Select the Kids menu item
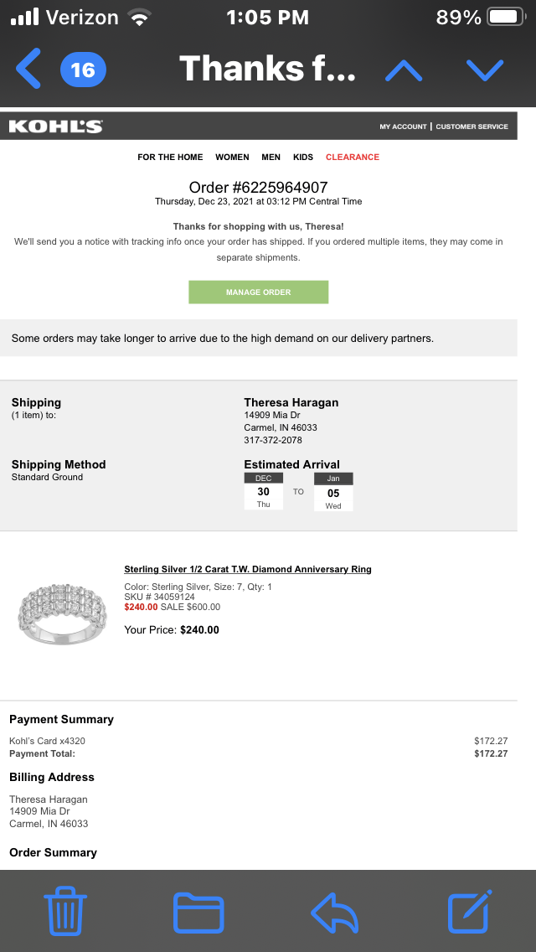The width and height of the screenshot is (536, 952). pos(303,158)
